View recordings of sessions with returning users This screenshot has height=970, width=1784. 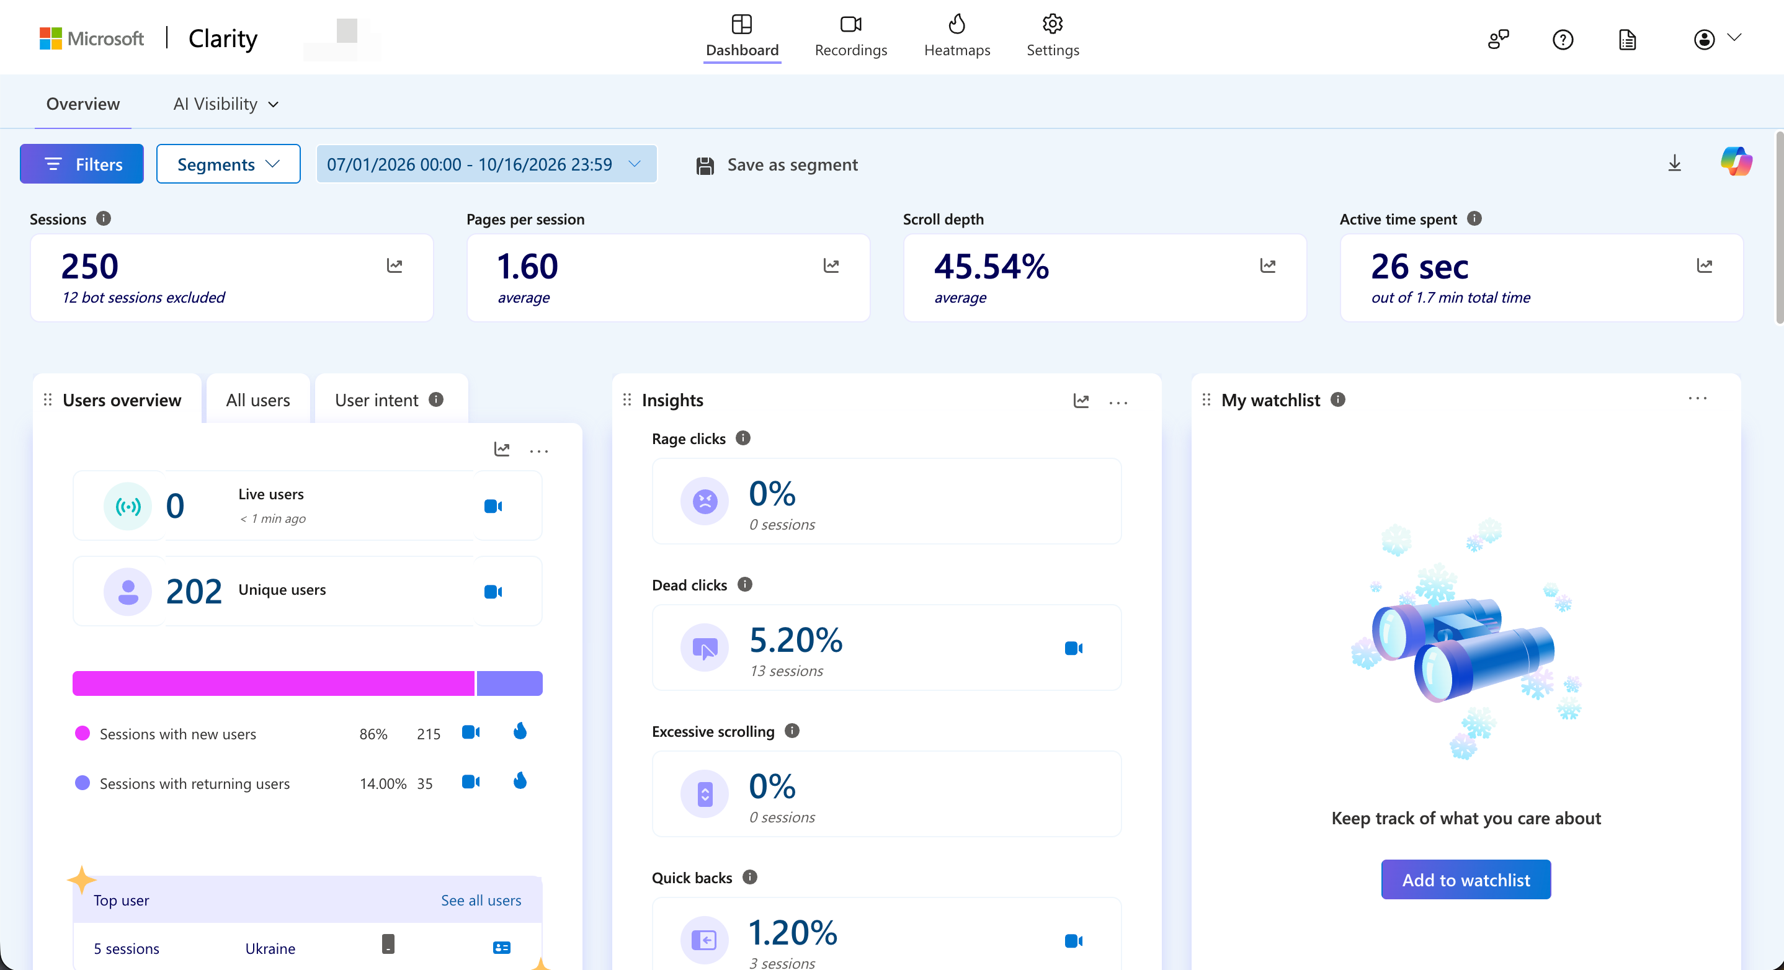[x=471, y=781]
